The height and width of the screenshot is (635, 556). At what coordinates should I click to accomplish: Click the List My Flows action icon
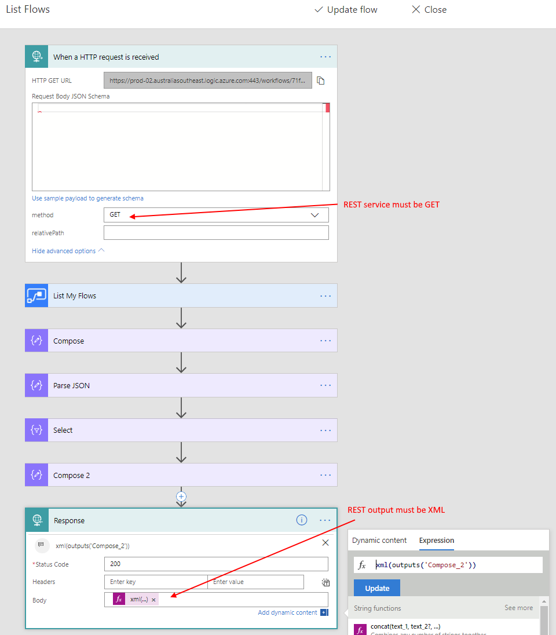coord(36,295)
